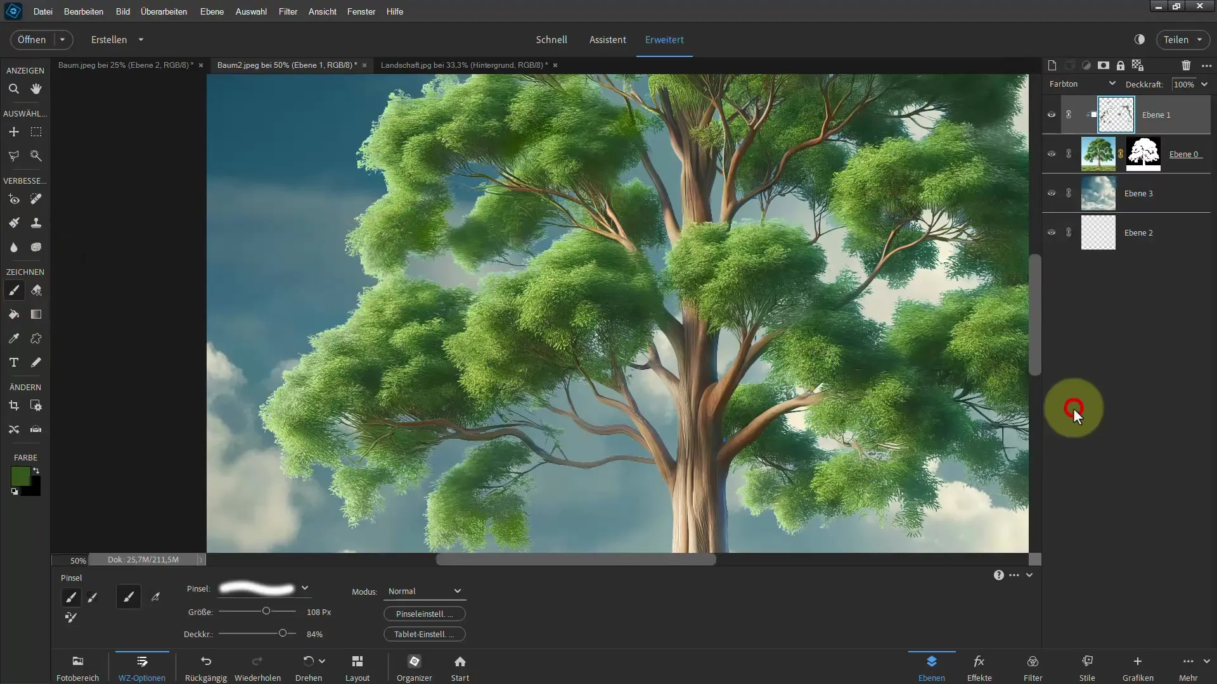Open the Modus blend mode dropdown
1217x684 pixels.
pyautogui.click(x=424, y=590)
